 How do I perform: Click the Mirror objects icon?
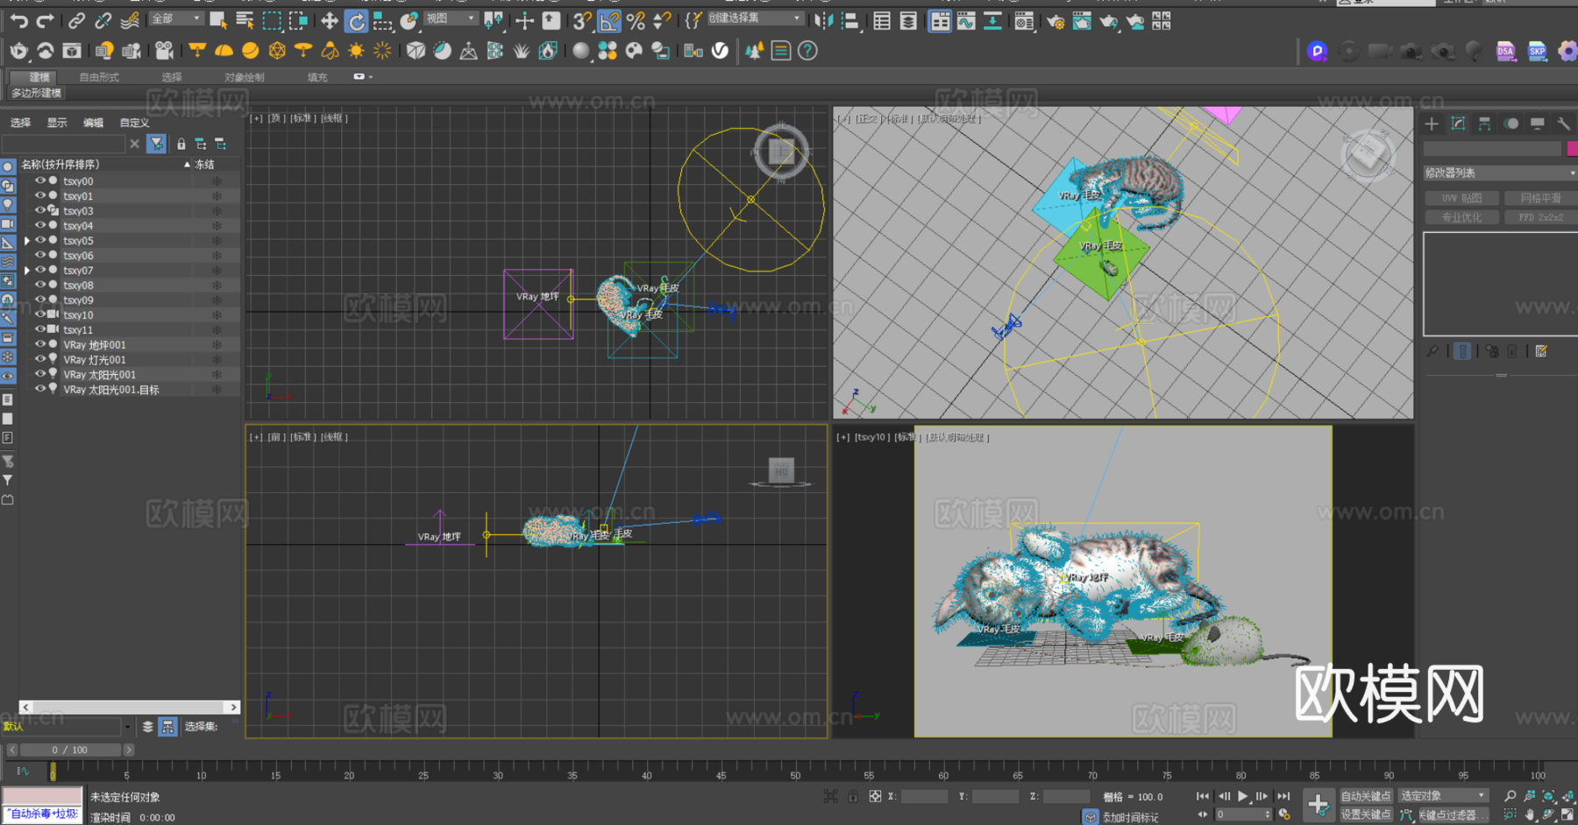point(823,20)
